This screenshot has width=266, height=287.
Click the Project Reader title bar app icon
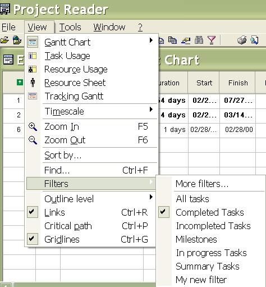pos(5,9)
